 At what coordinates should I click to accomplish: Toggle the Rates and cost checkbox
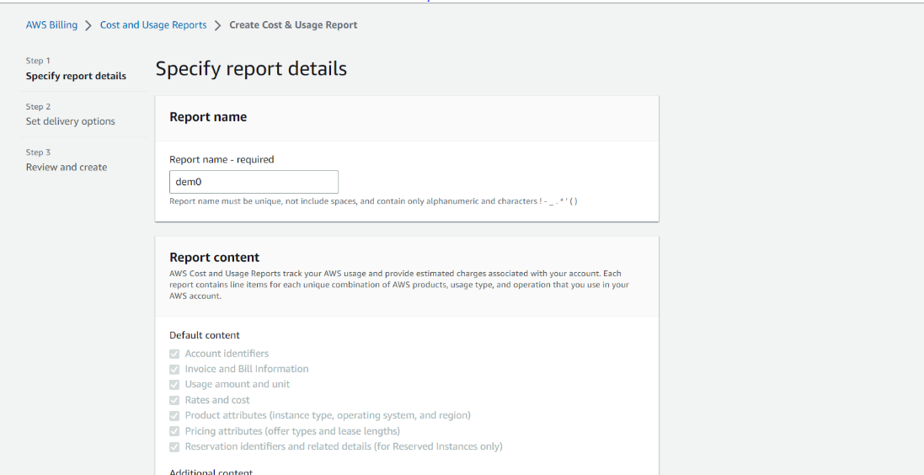click(x=174, y=400)
